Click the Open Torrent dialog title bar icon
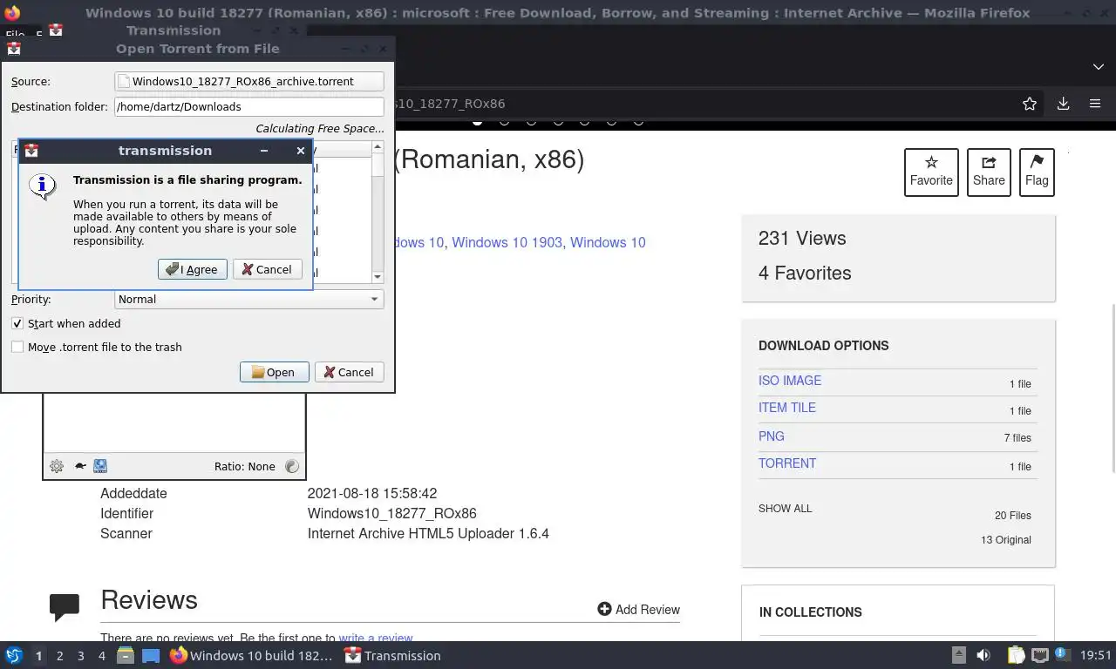This screenshot has width=1116, height=669. coord(14,49)
